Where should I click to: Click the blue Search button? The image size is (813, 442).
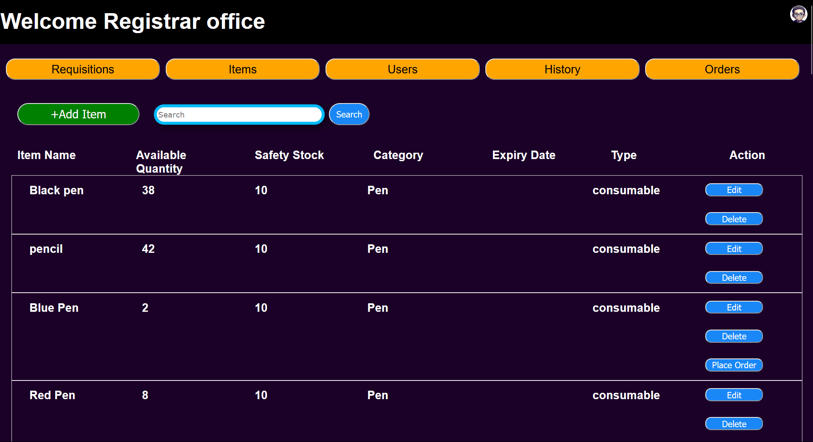pos(349,114)
